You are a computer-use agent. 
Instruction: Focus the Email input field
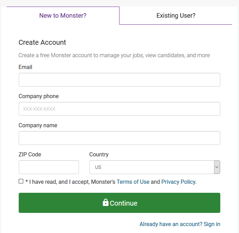tap(119, 80)
